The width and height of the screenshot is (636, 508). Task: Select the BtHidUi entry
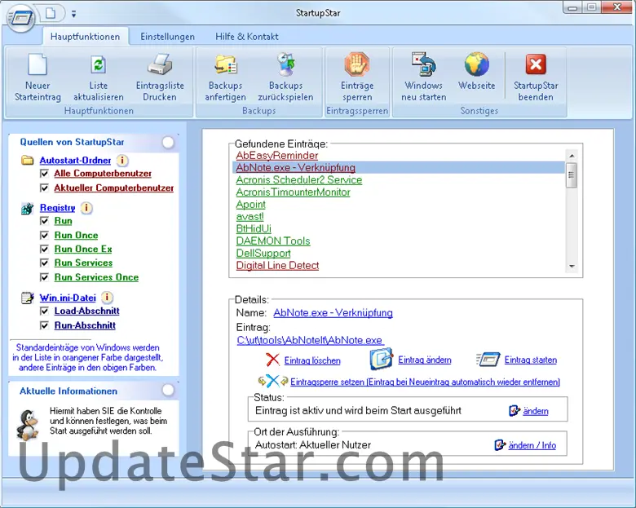click(x=254, y=229)
